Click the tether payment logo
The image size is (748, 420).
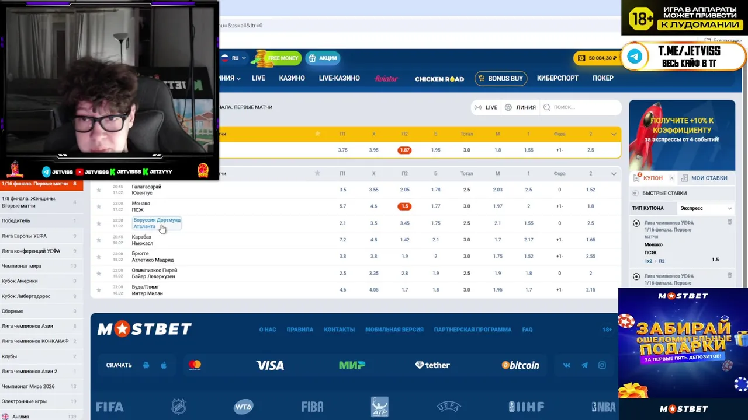[x=432, y=365]
